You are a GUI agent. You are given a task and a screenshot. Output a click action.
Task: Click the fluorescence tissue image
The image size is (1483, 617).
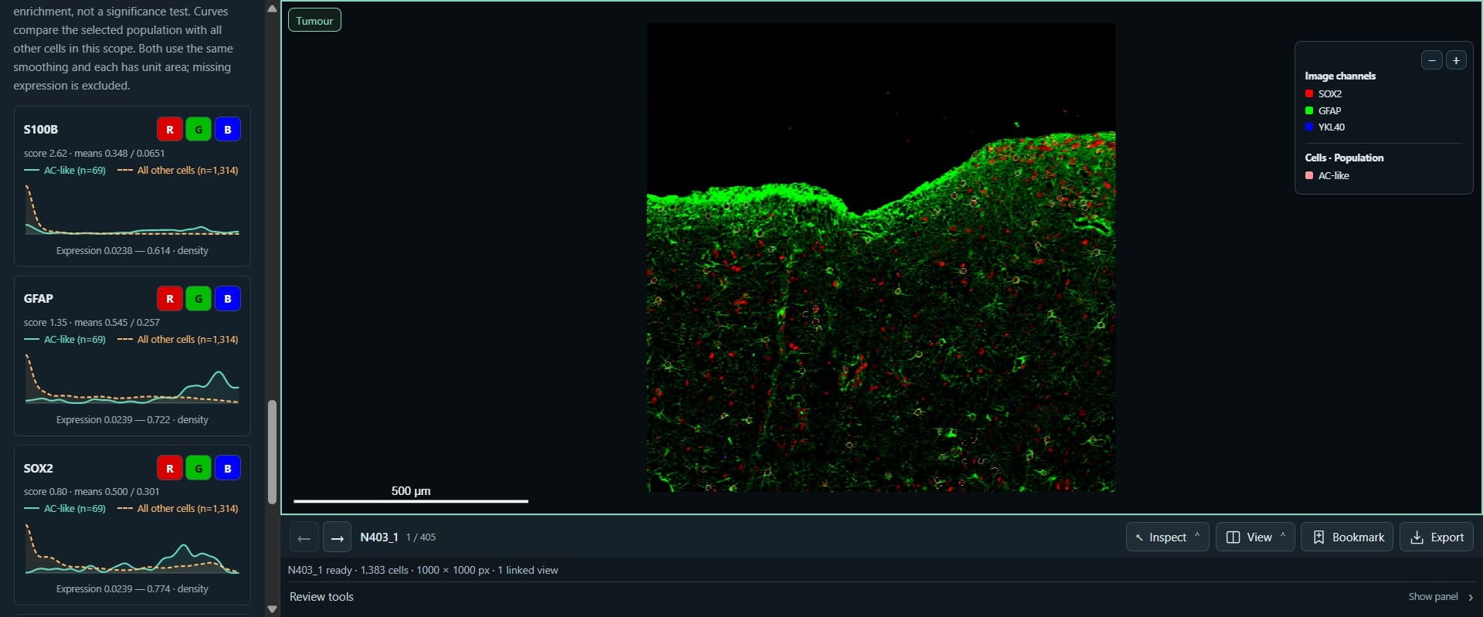click(x=881, y=257)
